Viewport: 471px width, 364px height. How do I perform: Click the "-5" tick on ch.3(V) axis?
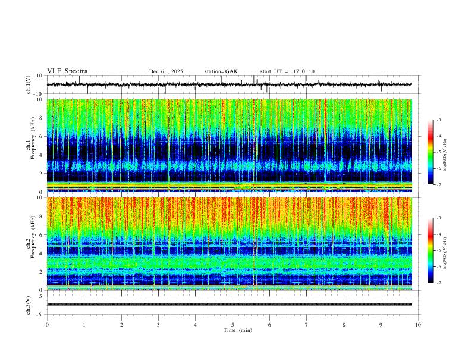pos(40,315)
